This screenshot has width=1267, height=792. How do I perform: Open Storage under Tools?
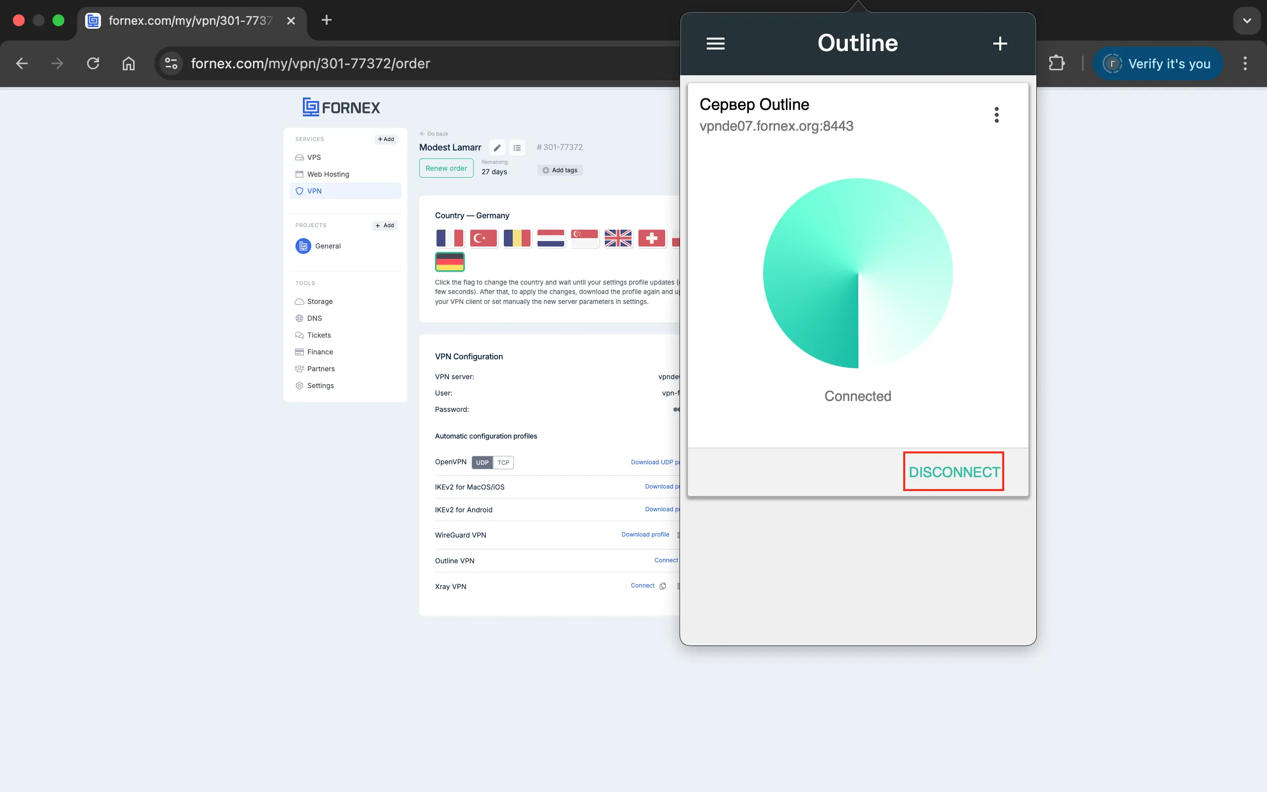(314, 301)
